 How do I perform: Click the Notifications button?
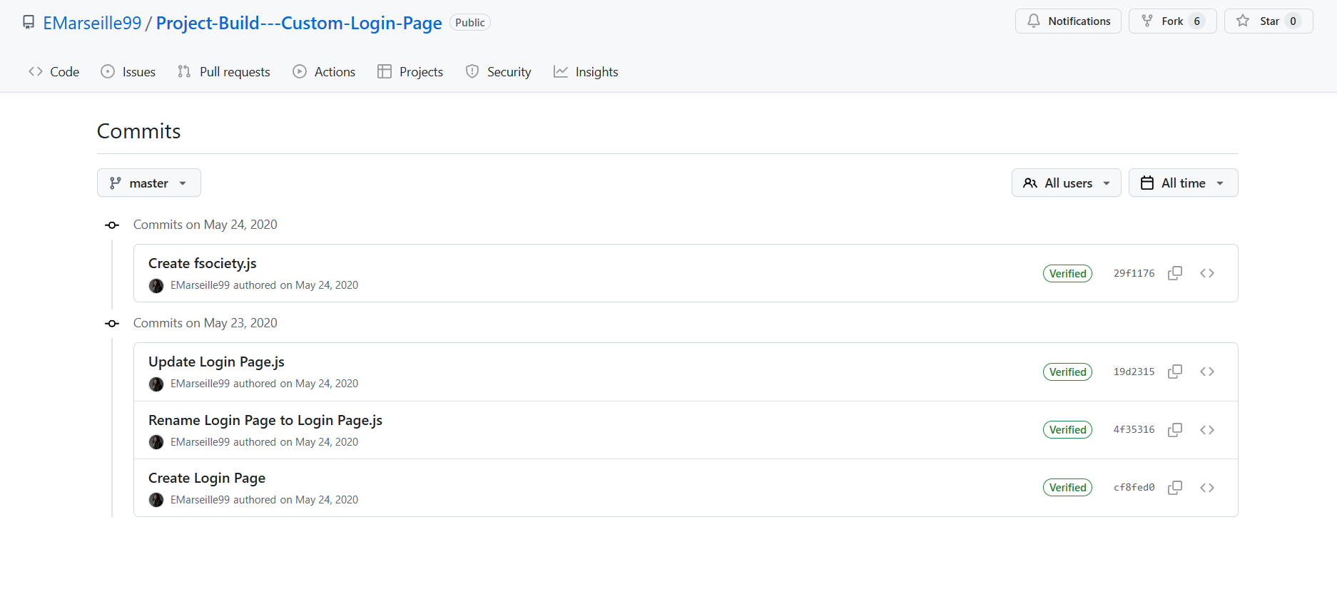pyautogui.click(x=1068, y=21)
